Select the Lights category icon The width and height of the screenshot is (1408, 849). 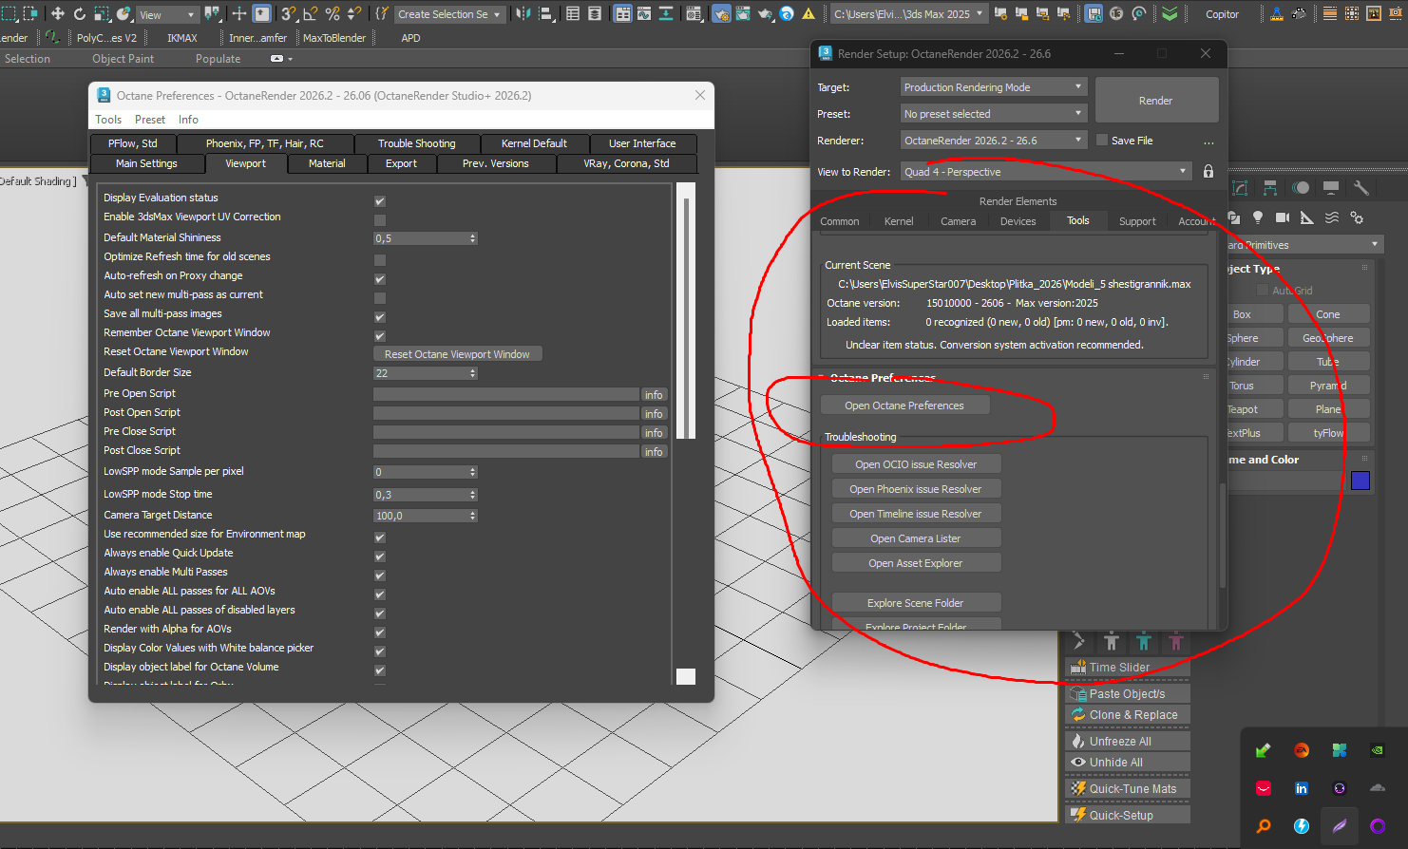[x=1258, y=217]
